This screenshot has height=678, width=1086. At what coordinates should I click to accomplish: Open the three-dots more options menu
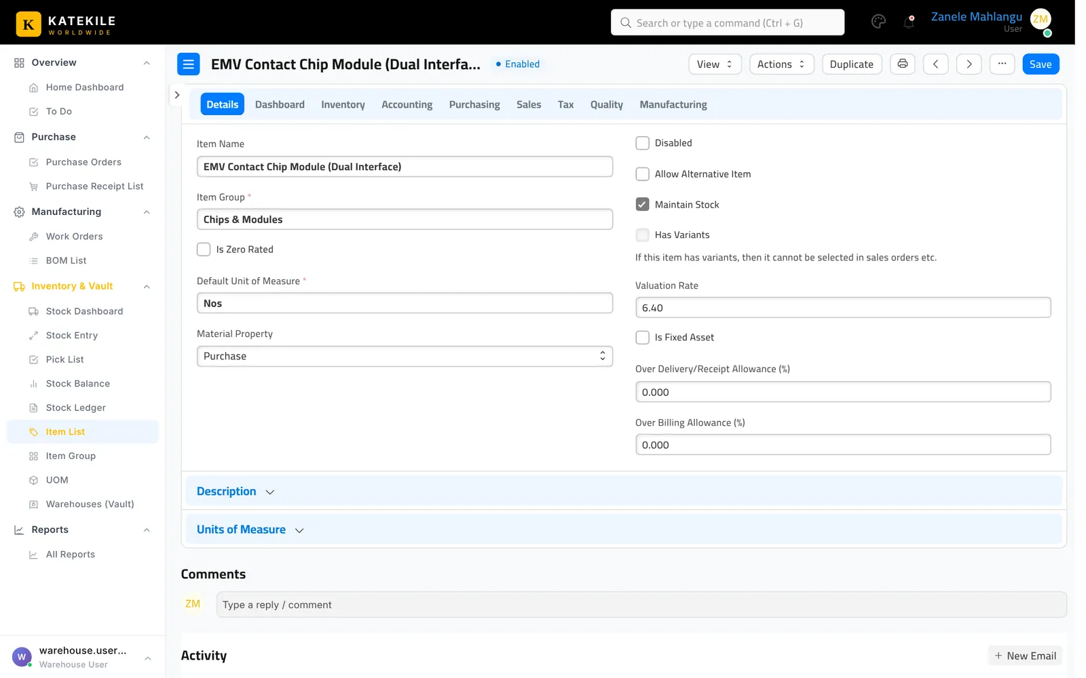1002,64
